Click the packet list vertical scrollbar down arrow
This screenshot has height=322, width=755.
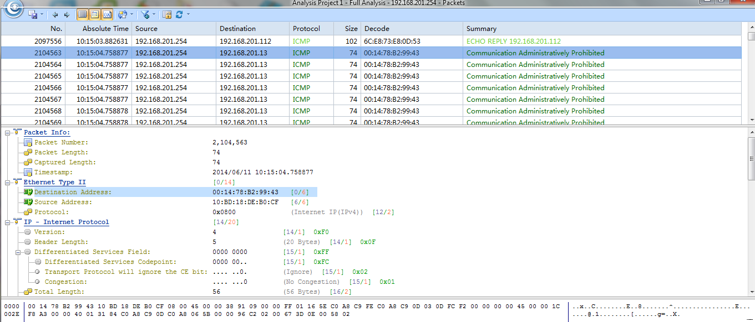click(751, 120)
